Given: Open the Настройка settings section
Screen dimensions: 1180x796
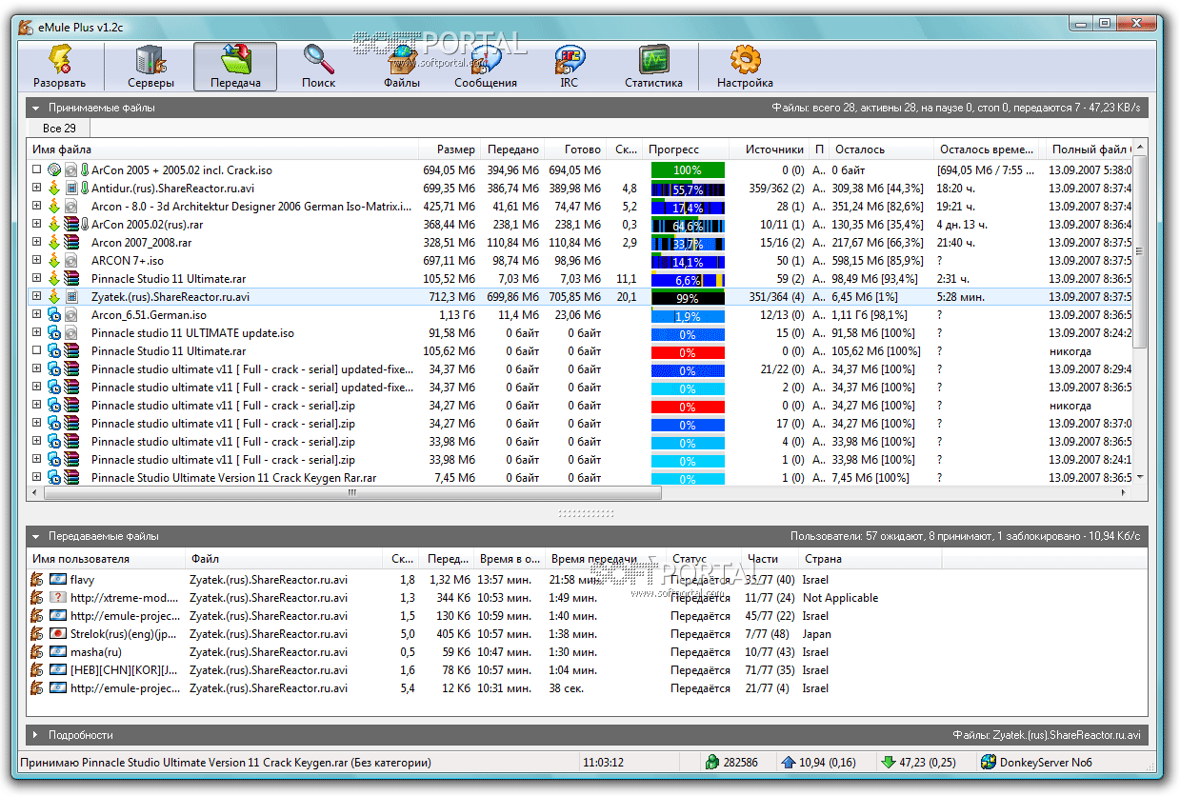Looking at the screenshot, I should 745,67.
